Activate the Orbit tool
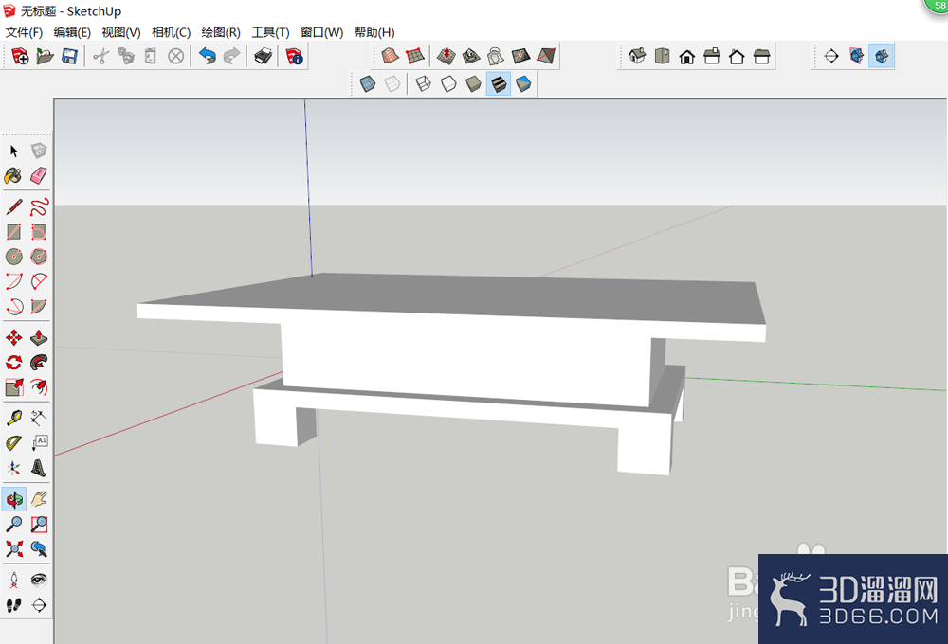This screenshot has width=948, height=644. tap(14, 499)
